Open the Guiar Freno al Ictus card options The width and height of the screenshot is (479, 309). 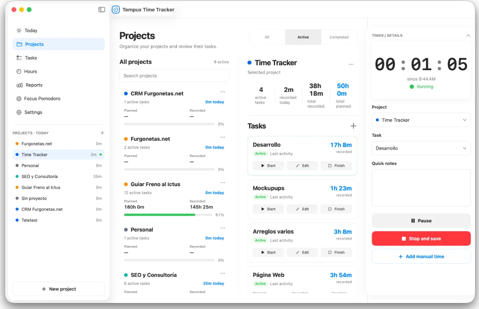223,183
